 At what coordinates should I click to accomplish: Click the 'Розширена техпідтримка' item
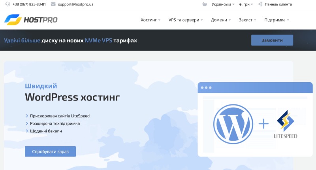click(x=55, y=123)
